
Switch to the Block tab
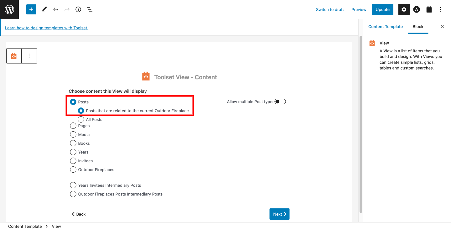click(x=418, y=27)
